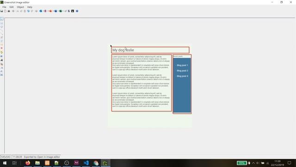296x167 pixels.
Task: Click the Undo icon in the toolbar
Action: tap(28, 11)
